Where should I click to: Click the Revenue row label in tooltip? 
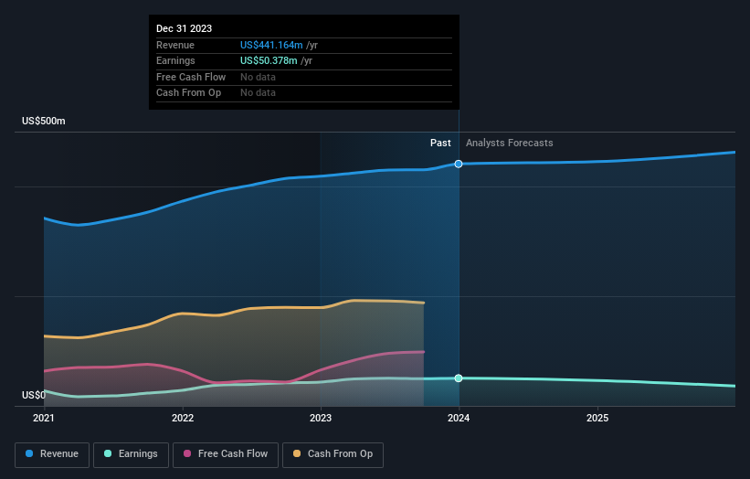click(x=175, y=45)
